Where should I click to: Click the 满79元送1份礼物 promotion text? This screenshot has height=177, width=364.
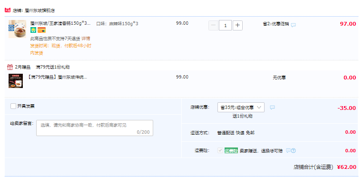52,68
